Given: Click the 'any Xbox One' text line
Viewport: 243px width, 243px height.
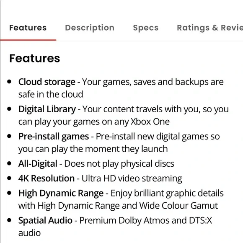Looking at the screenshot, I should pos(94,122).
